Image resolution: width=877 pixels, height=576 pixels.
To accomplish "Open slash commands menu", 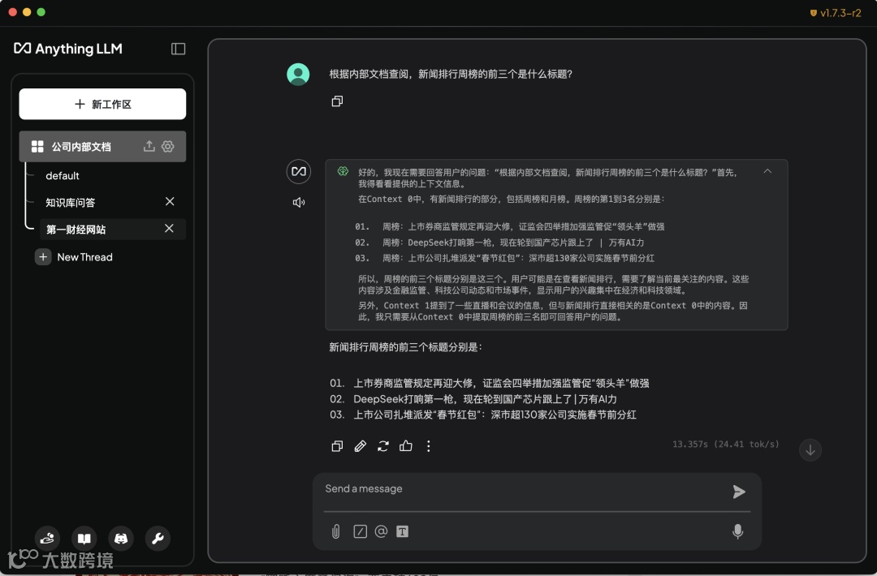I will 361,531.
